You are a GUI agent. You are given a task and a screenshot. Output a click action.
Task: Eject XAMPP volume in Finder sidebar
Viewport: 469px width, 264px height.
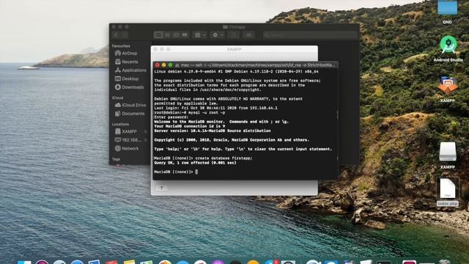145,131
